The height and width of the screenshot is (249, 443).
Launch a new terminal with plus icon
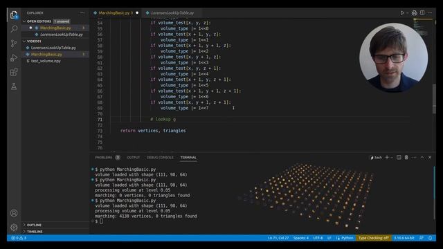[387, 157]
